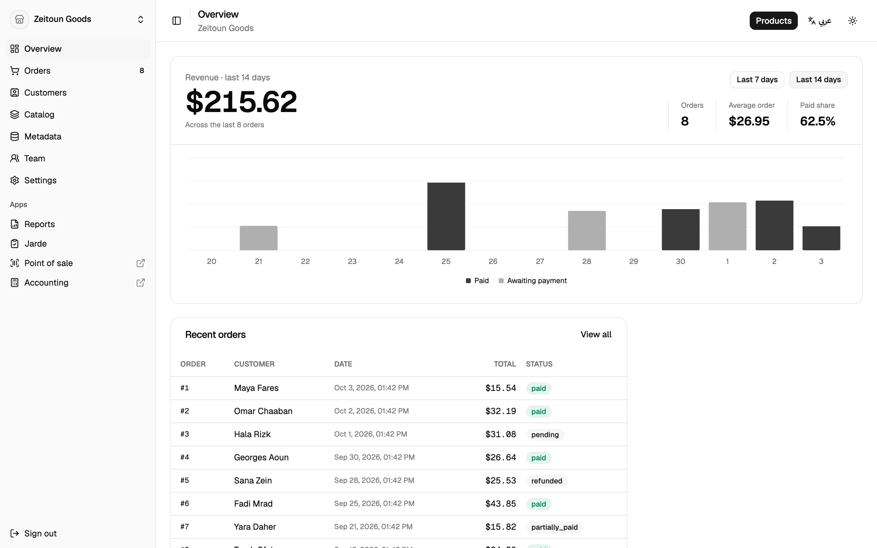877x548 pixels.
Task: Click the Metadata database icon
Action: [x=15, y=136]
